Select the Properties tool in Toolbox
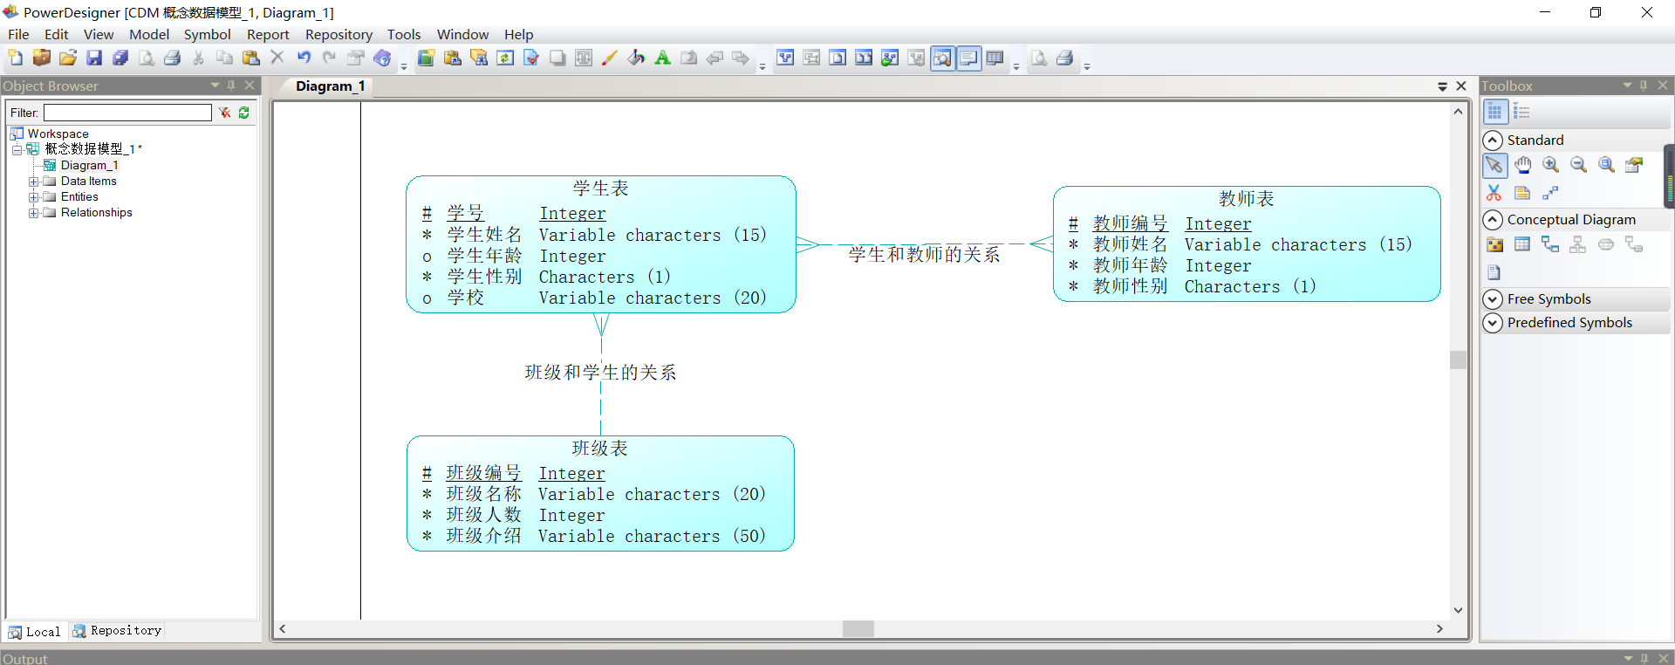The height and width of the screenshot is (665, 1675). click(1634, 165)
